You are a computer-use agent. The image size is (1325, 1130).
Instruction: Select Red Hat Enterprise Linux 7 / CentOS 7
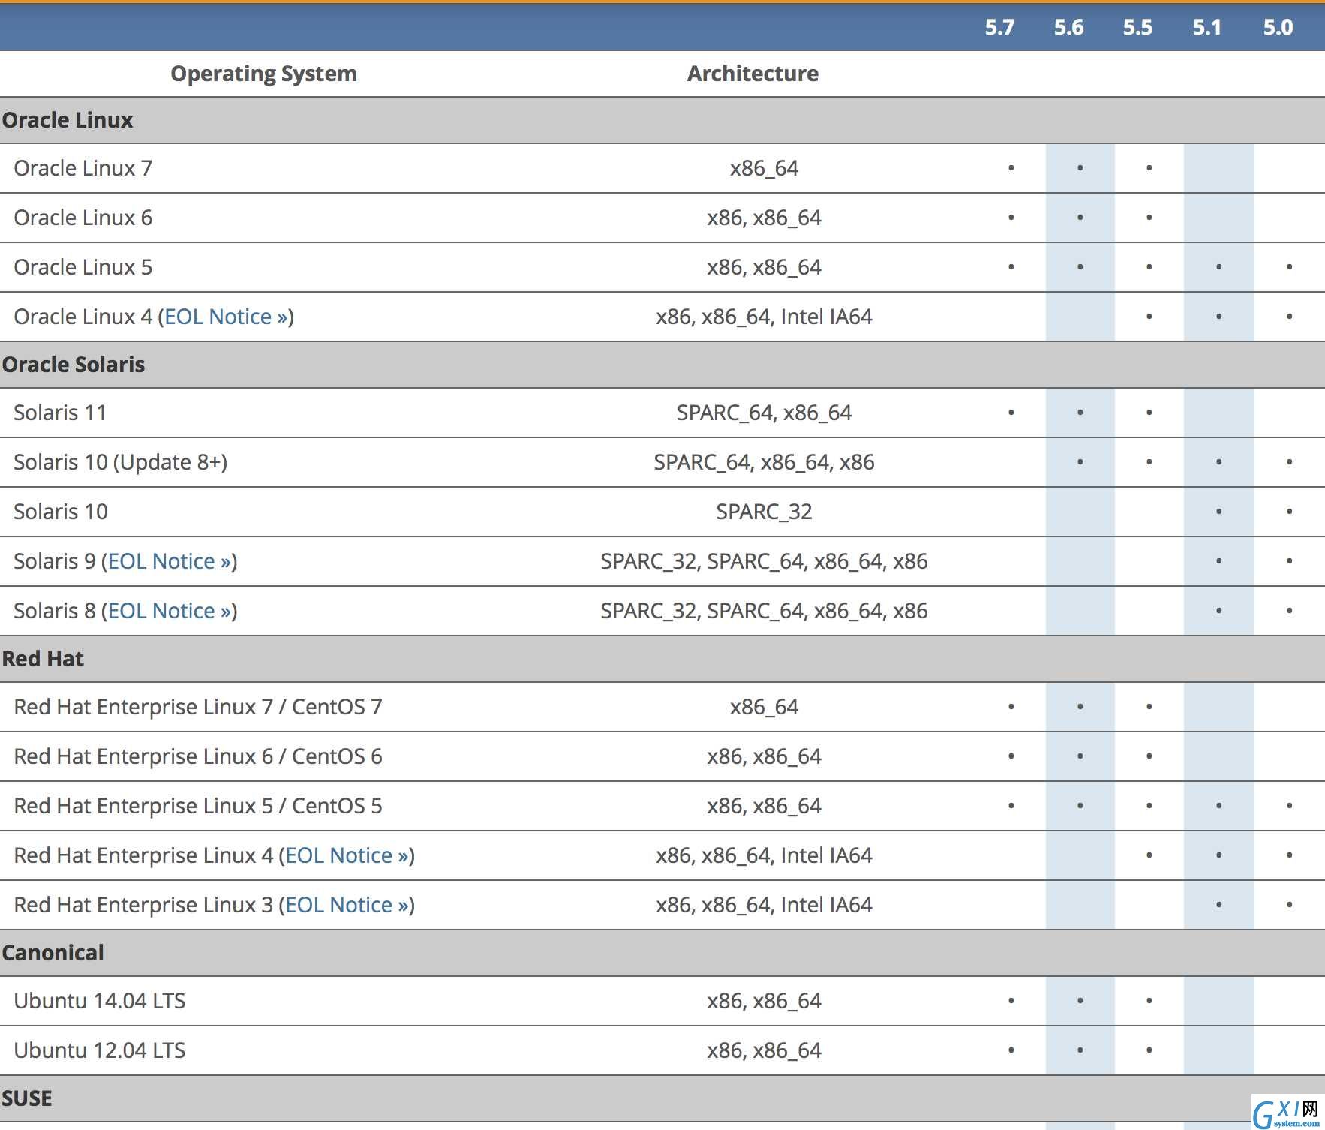tap(198, 707)
